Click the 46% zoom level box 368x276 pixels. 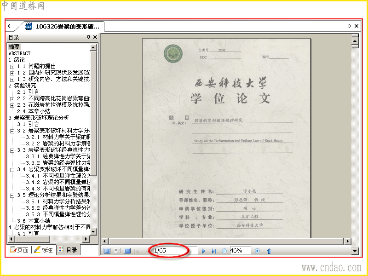240,251
